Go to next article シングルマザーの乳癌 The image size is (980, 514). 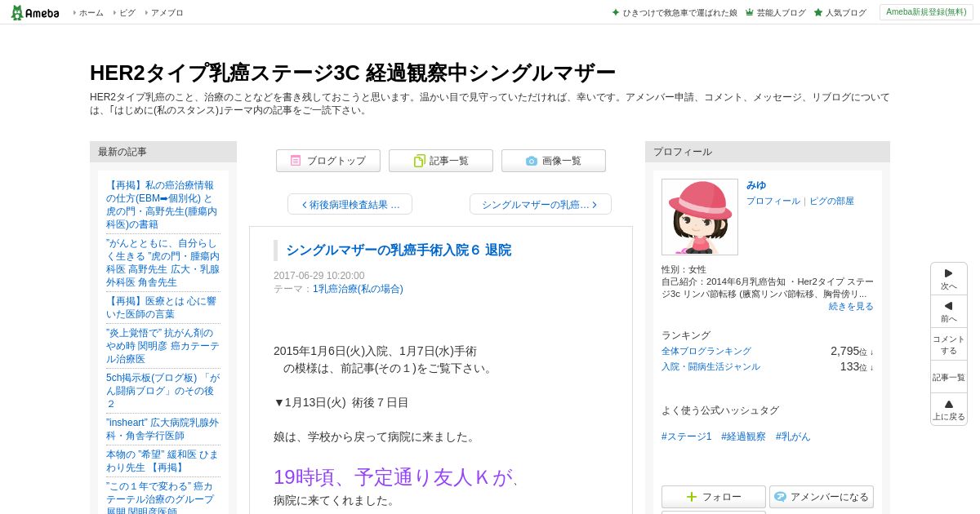[x=540, y=204]
